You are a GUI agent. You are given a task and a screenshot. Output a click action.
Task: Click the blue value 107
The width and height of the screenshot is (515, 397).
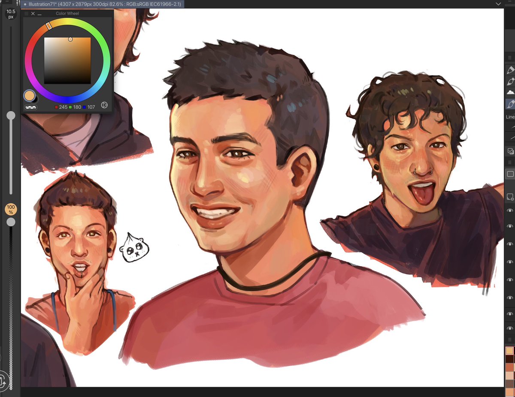pos(91,107)
